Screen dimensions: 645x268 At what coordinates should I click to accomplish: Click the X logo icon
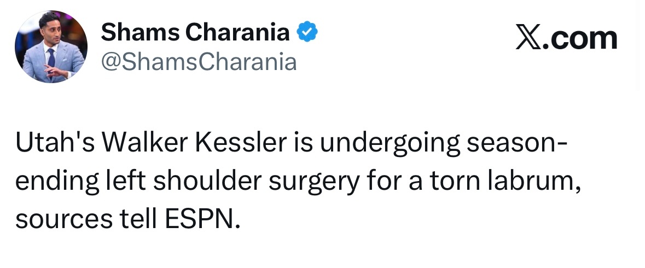(x=526, y=39)
